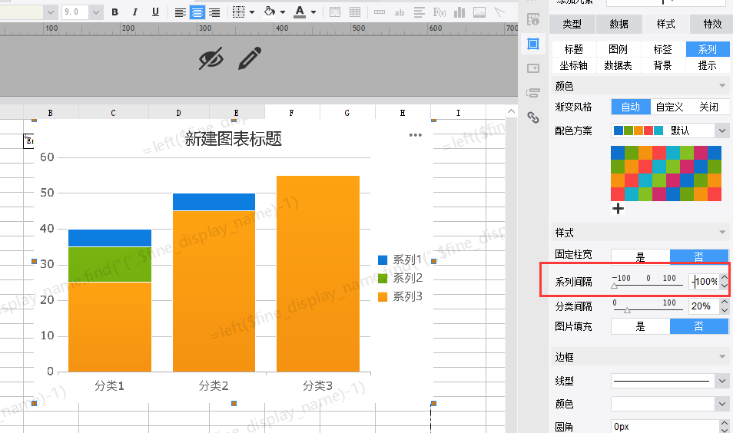This screenshot has height=433, width=733.
Task: Click the underline toolbar icon
Action: tap(155, 12)
